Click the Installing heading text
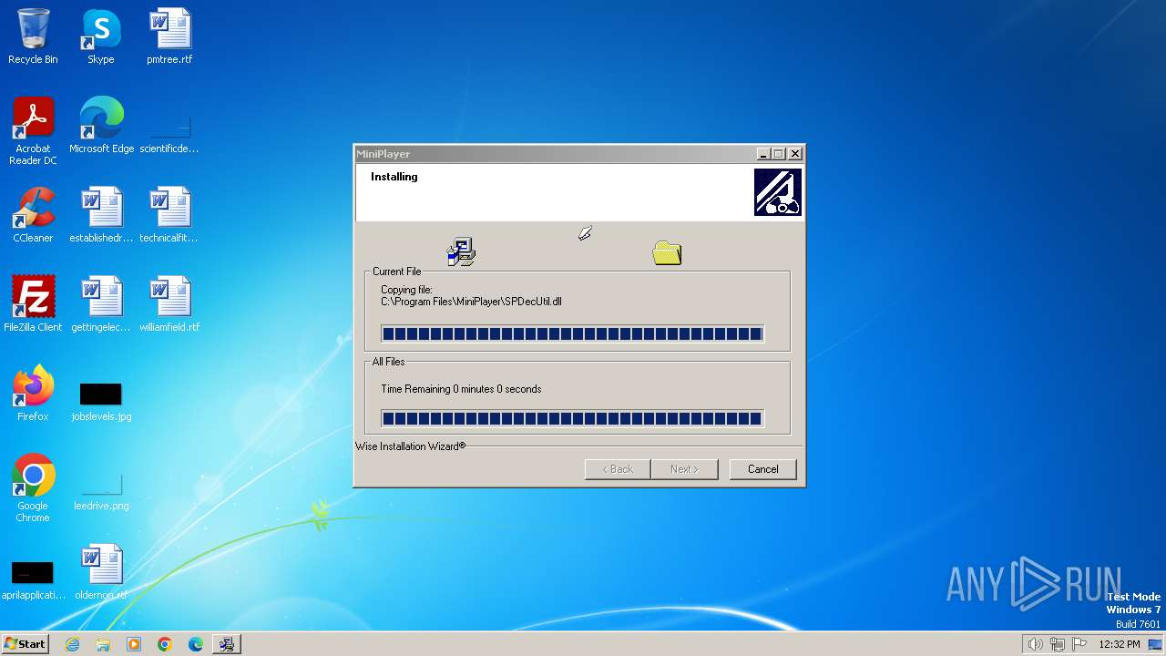Screen dimensions: 1166x656 394,177
